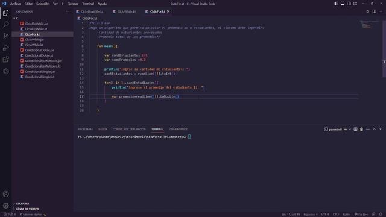Click the editor minimap preview

point(369,25)
